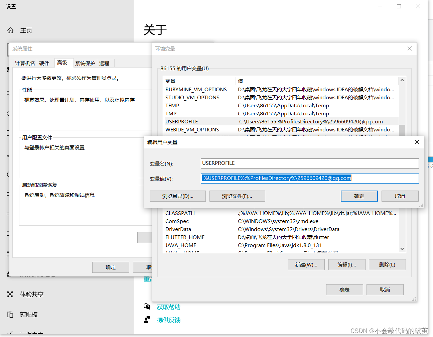Open Shared experiences settings
This screenshot has width=433, height=337.
click(x=25, y=295)
